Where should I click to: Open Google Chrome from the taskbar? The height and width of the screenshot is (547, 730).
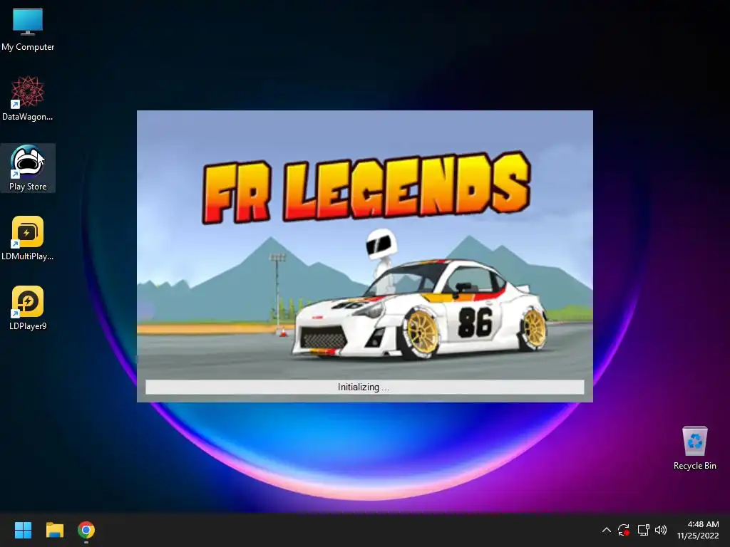(x=86, y=530)
